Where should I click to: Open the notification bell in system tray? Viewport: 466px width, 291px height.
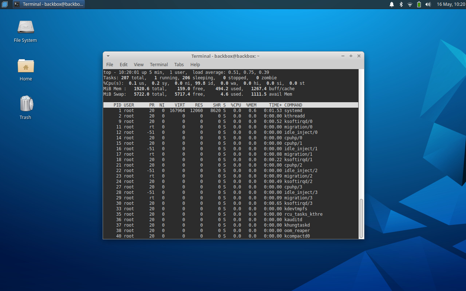391,4
